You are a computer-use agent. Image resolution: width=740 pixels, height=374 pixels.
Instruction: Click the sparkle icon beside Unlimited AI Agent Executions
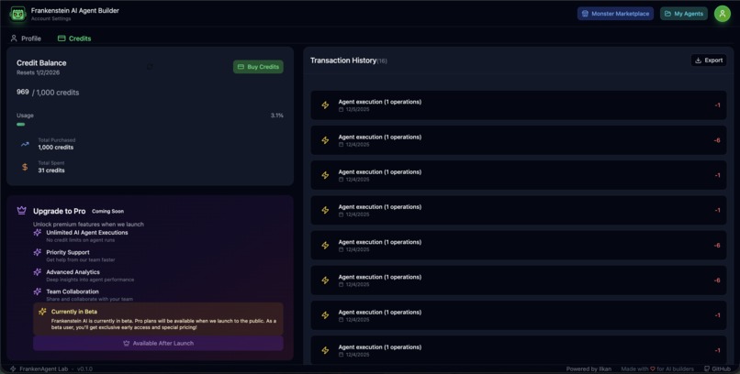[38, 232]
